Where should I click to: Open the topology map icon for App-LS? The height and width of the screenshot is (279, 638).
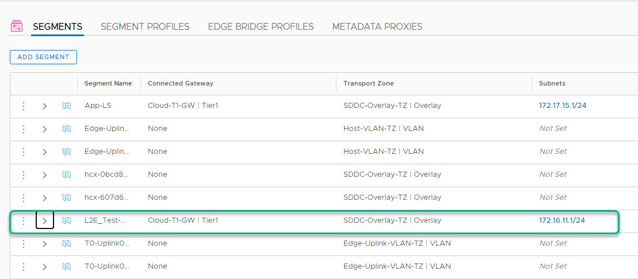coord(66,106)
